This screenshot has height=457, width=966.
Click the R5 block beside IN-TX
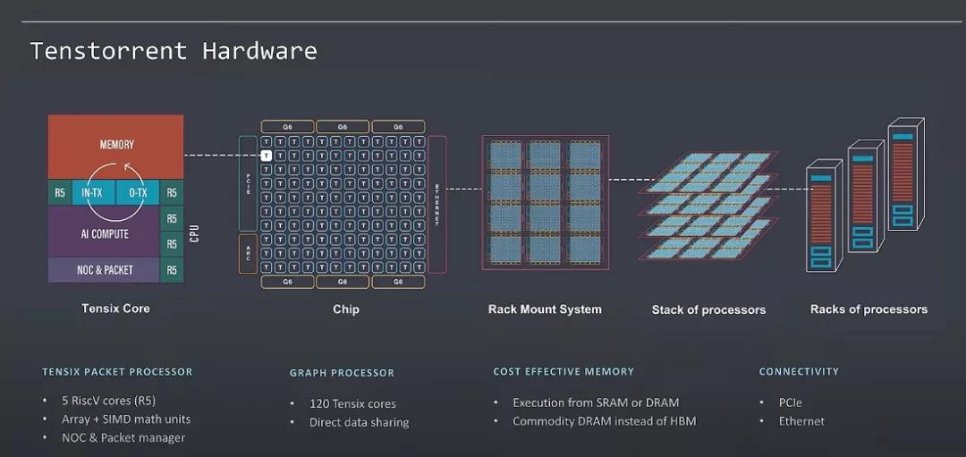point(60,193)
